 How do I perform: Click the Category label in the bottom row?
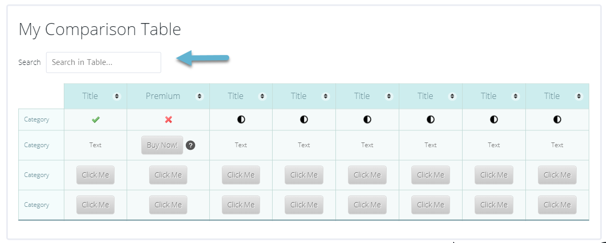coord(37,205)
